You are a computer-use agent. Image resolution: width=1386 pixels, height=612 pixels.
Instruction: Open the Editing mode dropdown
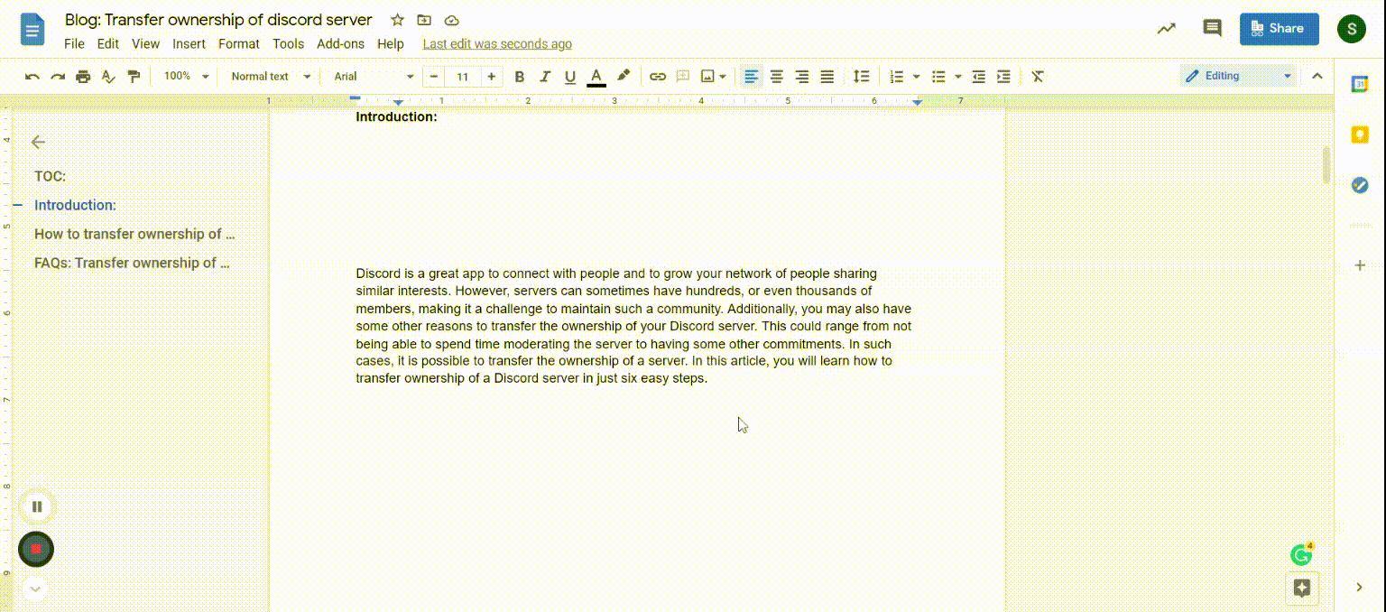[1238, 76]
